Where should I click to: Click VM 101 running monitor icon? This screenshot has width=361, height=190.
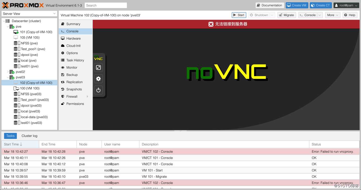tap(16, 32)
